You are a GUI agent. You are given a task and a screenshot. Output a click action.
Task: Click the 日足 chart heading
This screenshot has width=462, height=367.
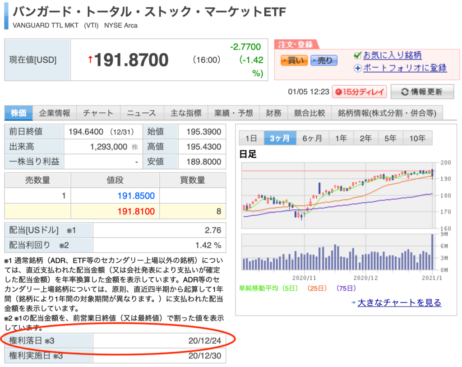pyautogui.click(x=248, y=154)
